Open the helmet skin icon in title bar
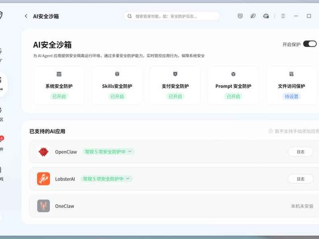Image resolution: width=319 pixels, height=239 pixels. click(x=266, y=16)
